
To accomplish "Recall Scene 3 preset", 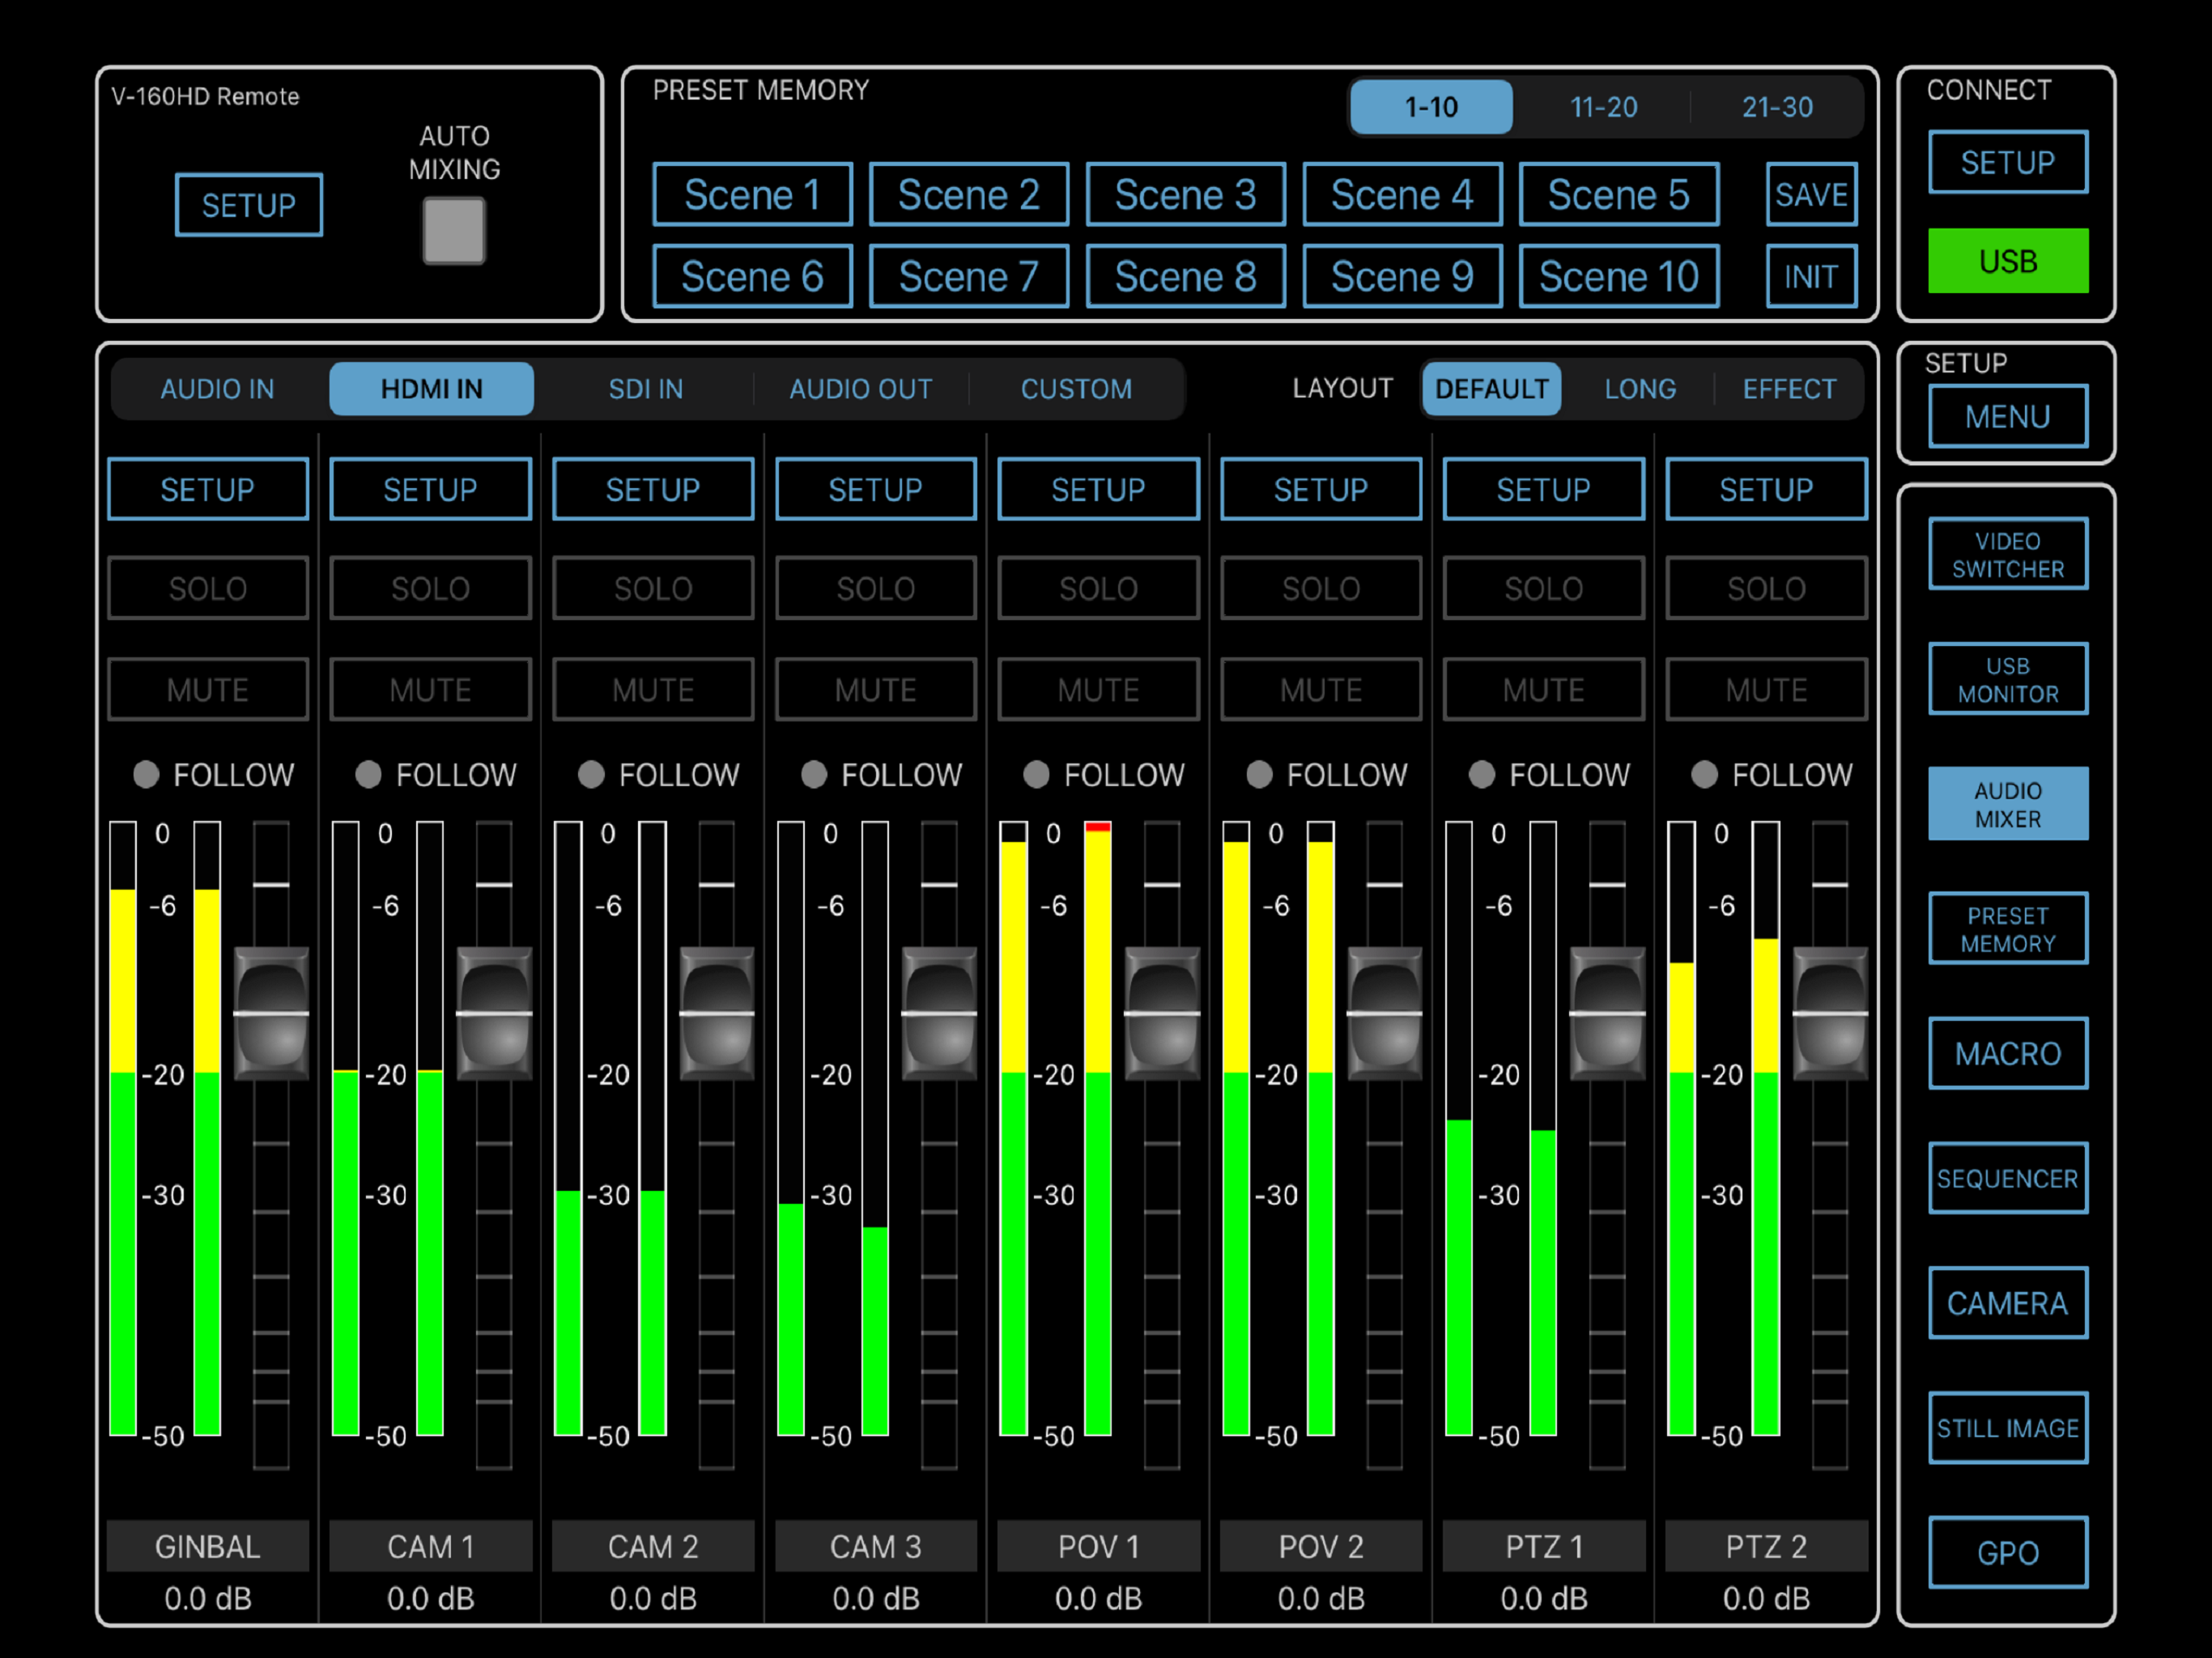I will (x=1185, y=194).
